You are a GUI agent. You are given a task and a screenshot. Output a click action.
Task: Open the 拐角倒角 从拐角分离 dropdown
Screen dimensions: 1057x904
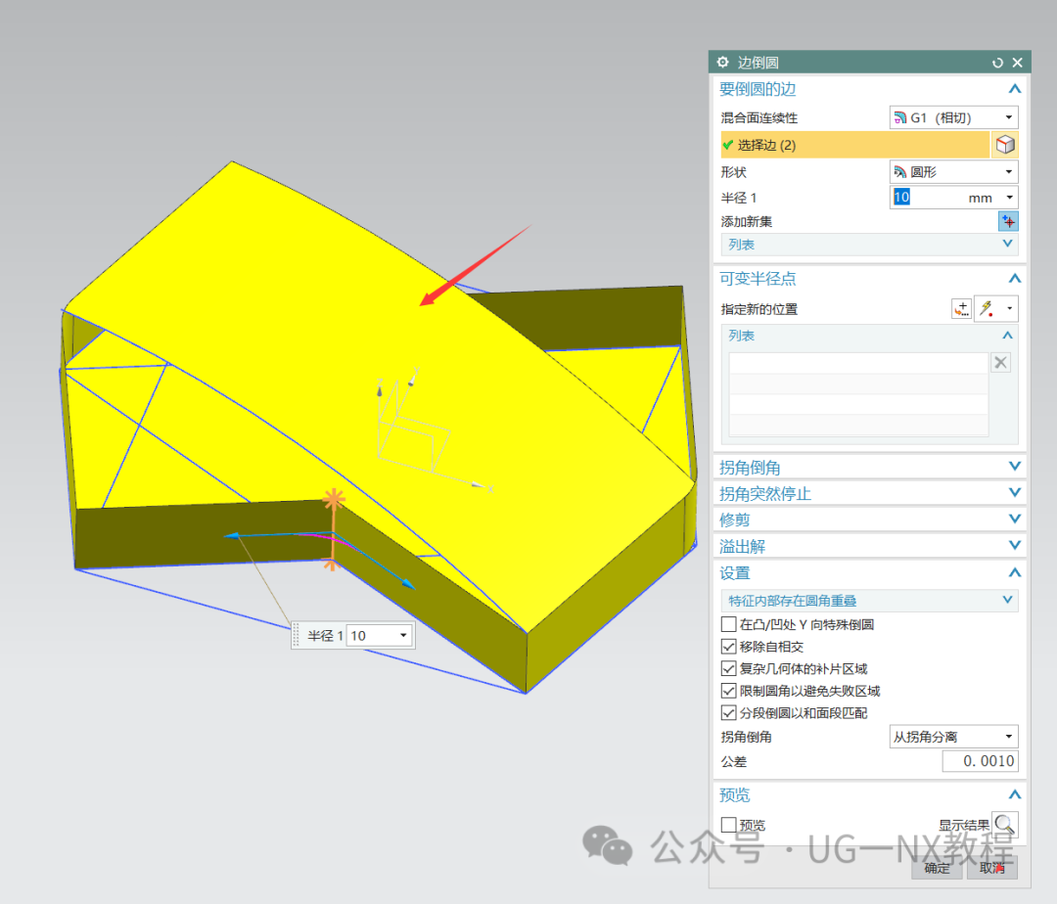point(953,737)
